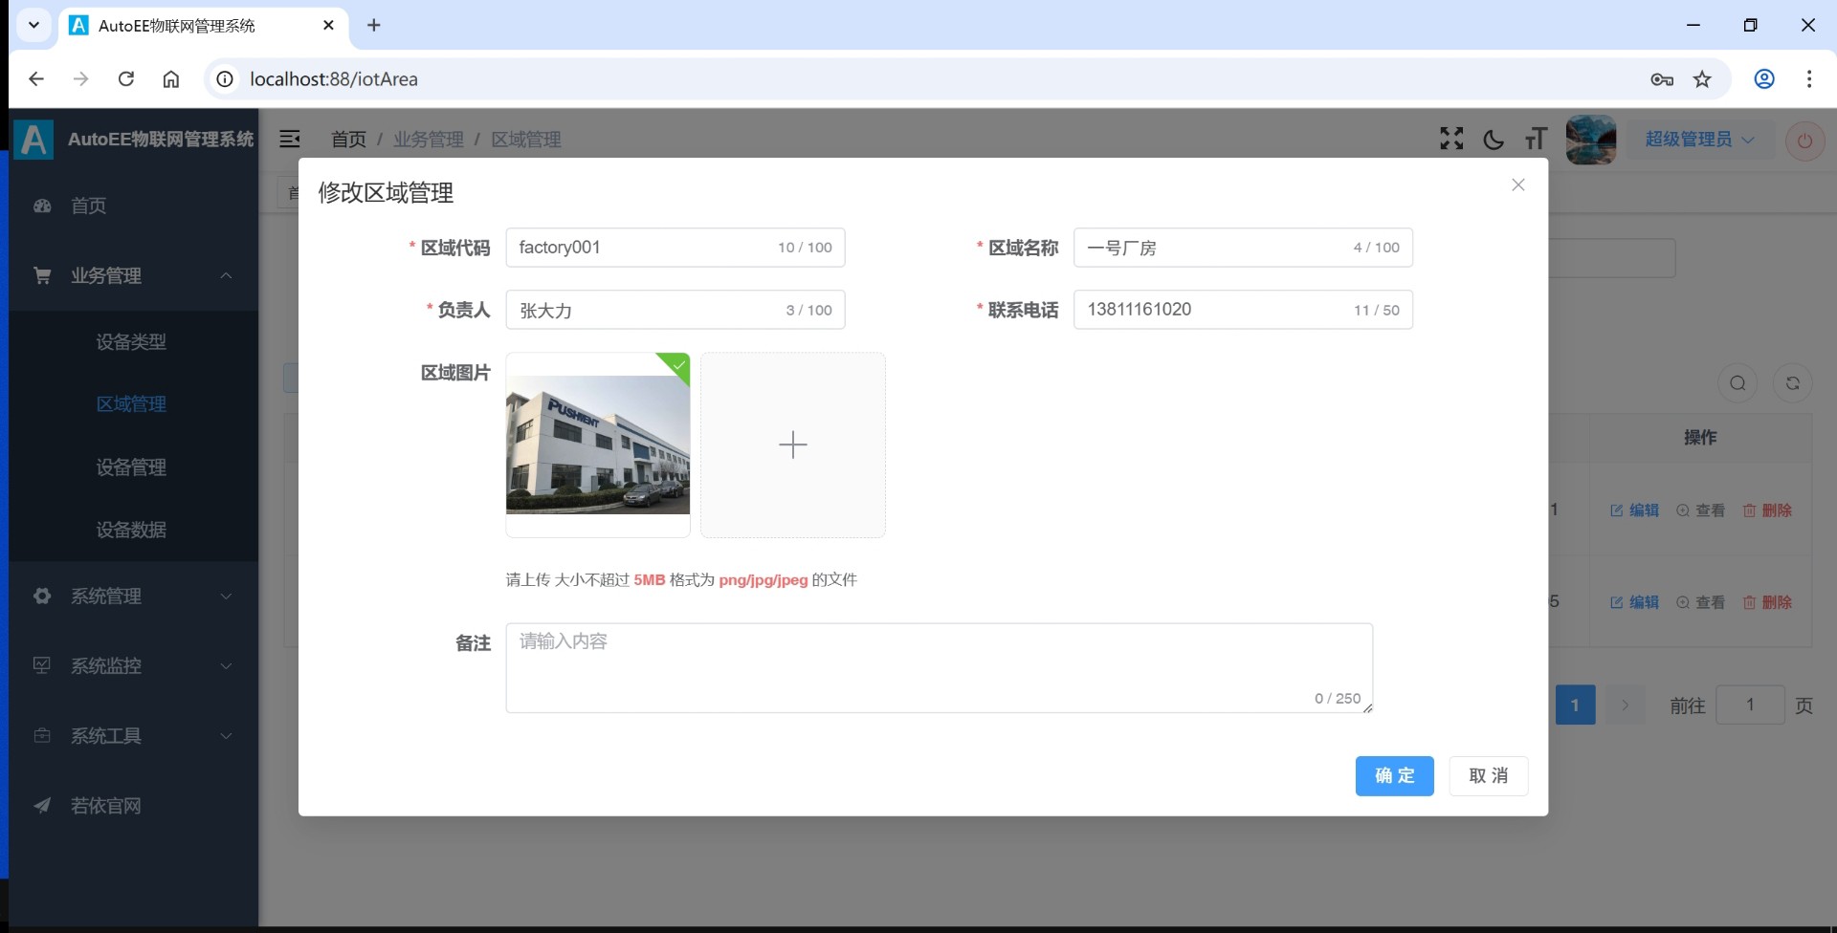Open 设备管理 in the sidebar
Viewport: 1837px width, 933px height.
[131, 467]
